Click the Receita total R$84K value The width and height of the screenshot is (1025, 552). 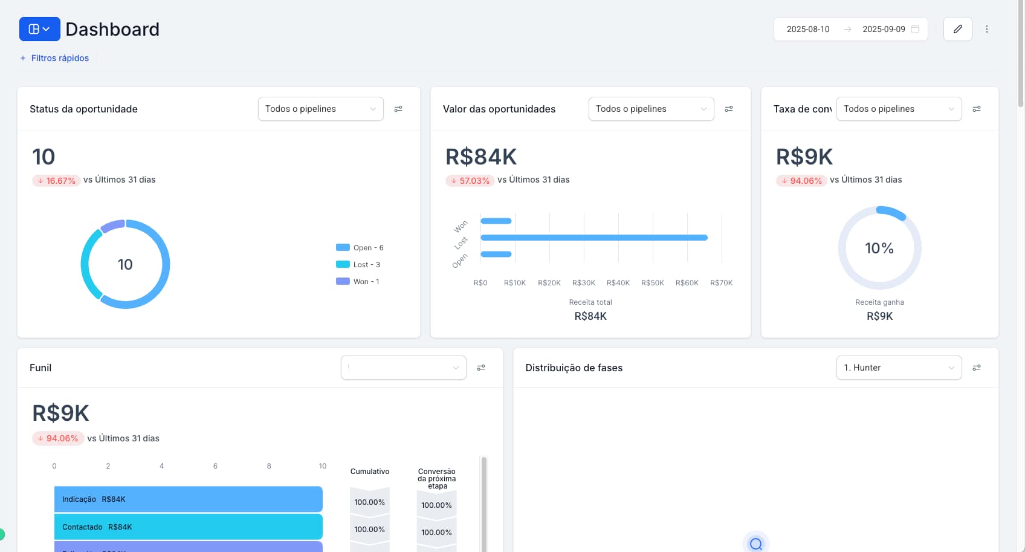[x=590, y=315]
